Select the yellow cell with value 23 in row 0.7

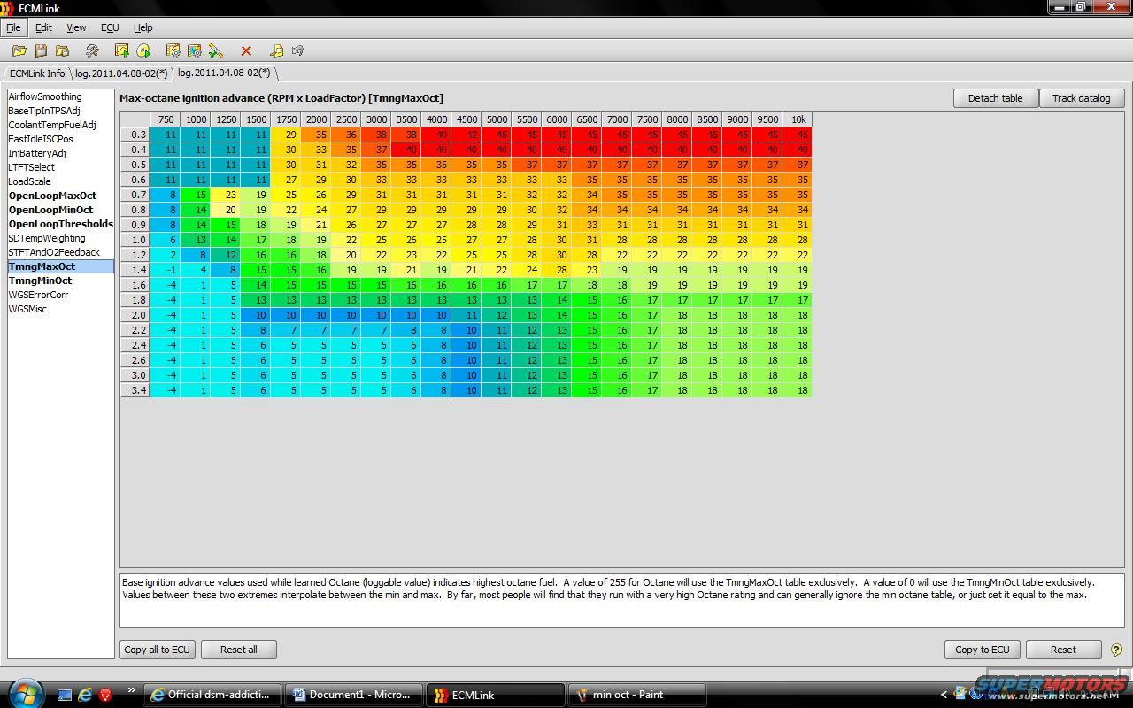tap(231, 195)
